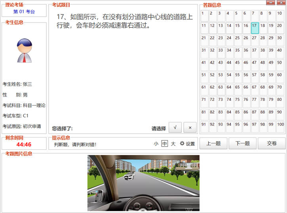Minimize the exam window
Screen dimensions: 287x213
[270, 3]
